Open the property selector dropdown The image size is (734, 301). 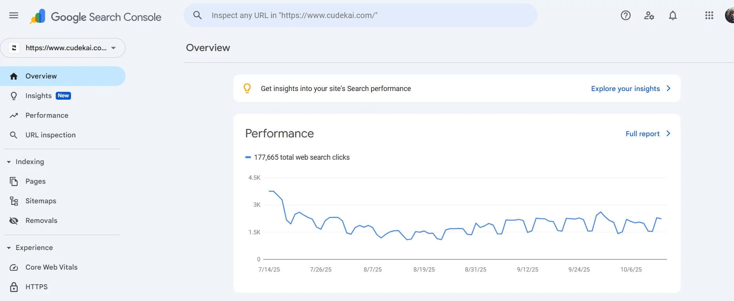(x=63, y=48)
